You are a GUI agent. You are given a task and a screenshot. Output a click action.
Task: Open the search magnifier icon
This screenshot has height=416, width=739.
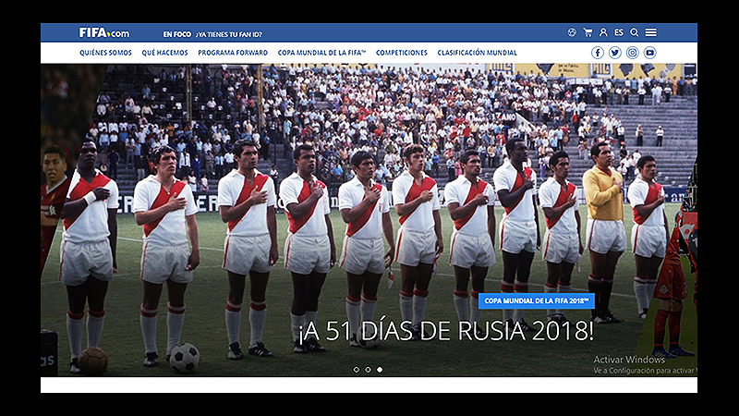[x=635, y=32]
